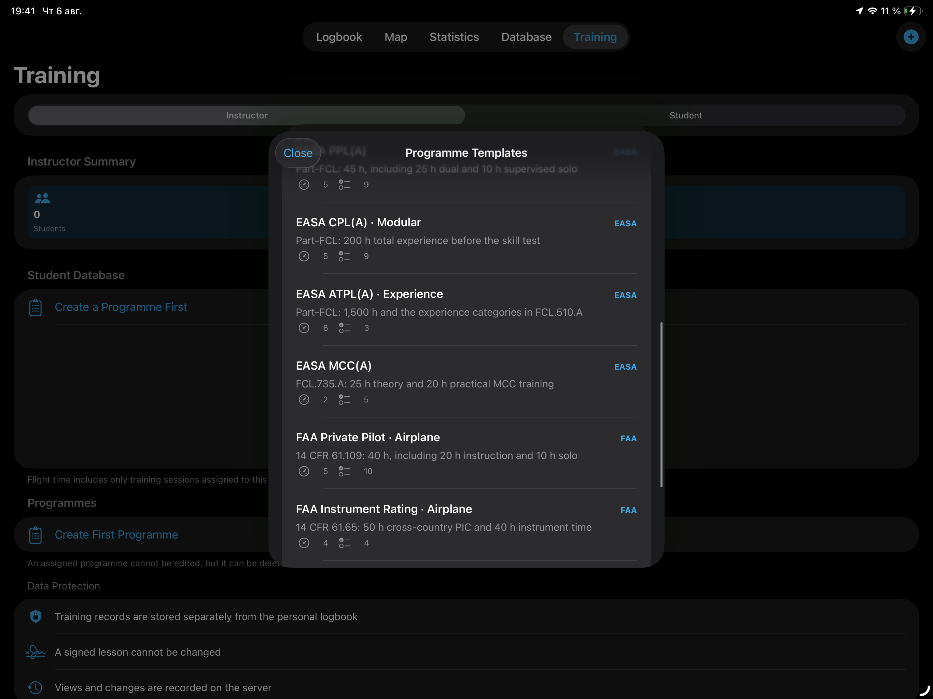Click the checklist icon in EASA ATPL(A) Experience row
This screenshot has width=933, height=699.
pyautogui.click(x=345, y=328)
